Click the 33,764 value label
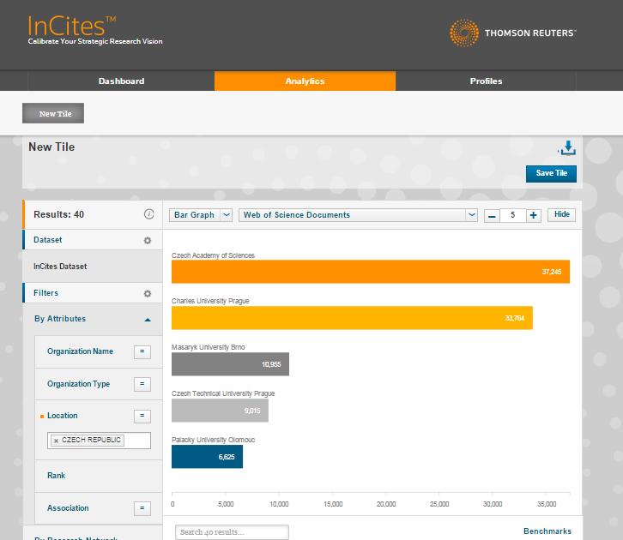 coord(515,318)
